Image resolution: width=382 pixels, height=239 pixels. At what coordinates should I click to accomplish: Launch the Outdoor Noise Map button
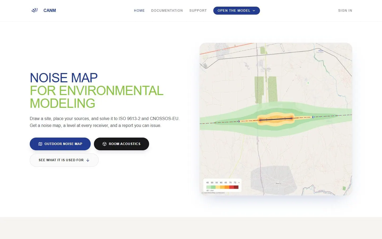tap(60, 144)
